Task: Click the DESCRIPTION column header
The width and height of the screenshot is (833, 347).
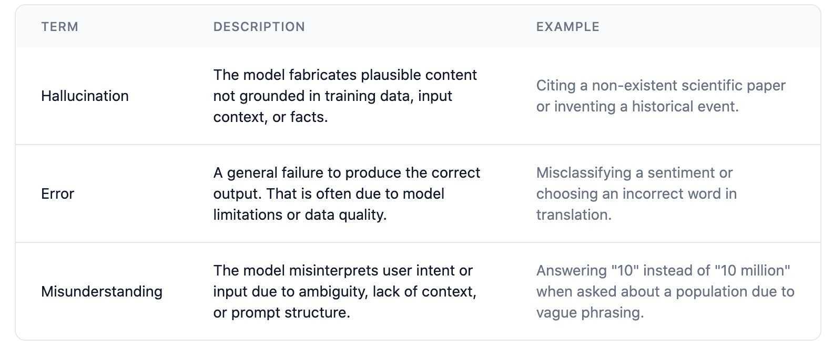Action: pos(259,27)
